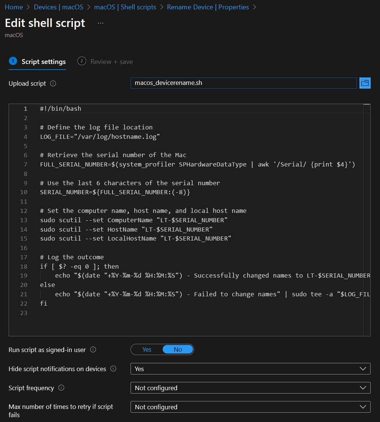The image size is (380, 422).
Task: Click the info icon beside Run script as signed-in user
Action: coord(94,350)
